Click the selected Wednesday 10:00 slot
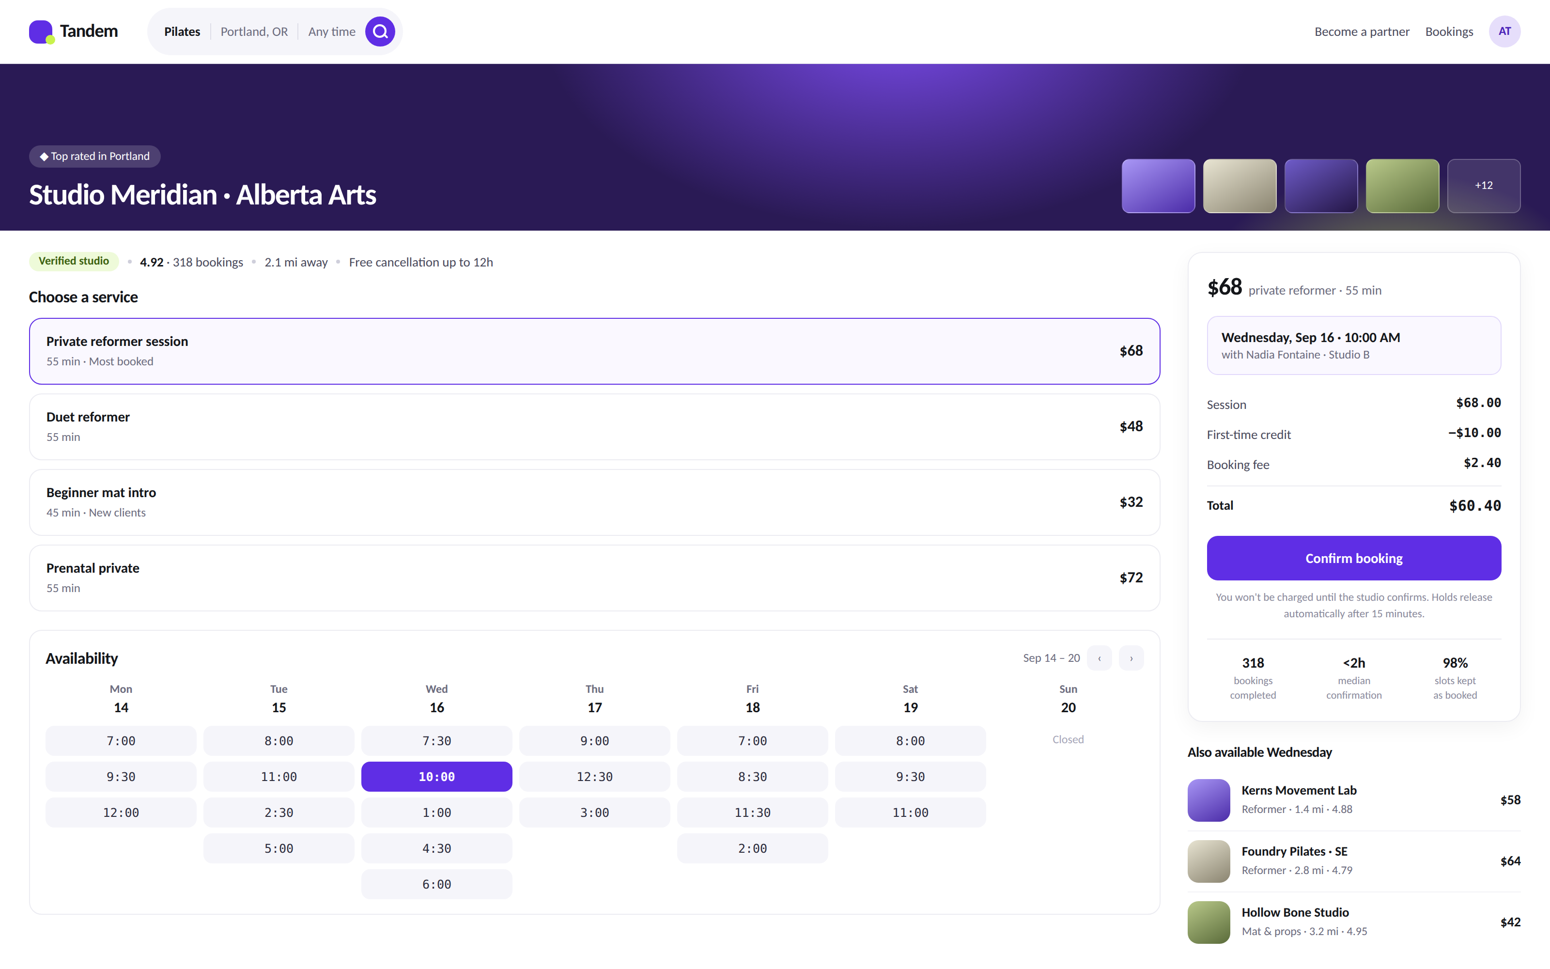The image size is (1550, 969). click(437, 777)
